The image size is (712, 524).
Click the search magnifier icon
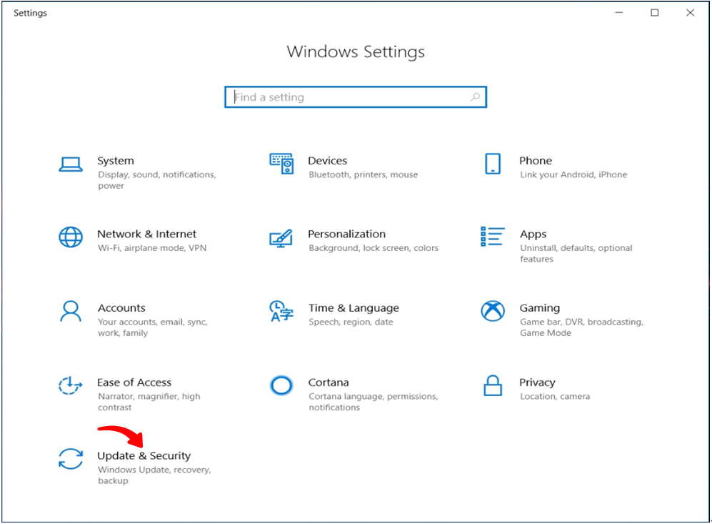click(475, 97)
